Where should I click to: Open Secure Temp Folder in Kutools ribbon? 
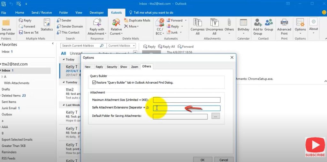(x=7, y=27)
